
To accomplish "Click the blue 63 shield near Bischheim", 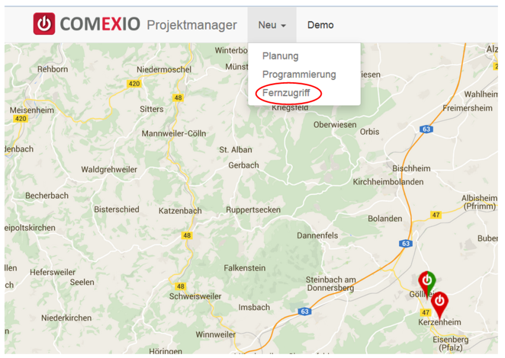I will click(x=426, y=129).
